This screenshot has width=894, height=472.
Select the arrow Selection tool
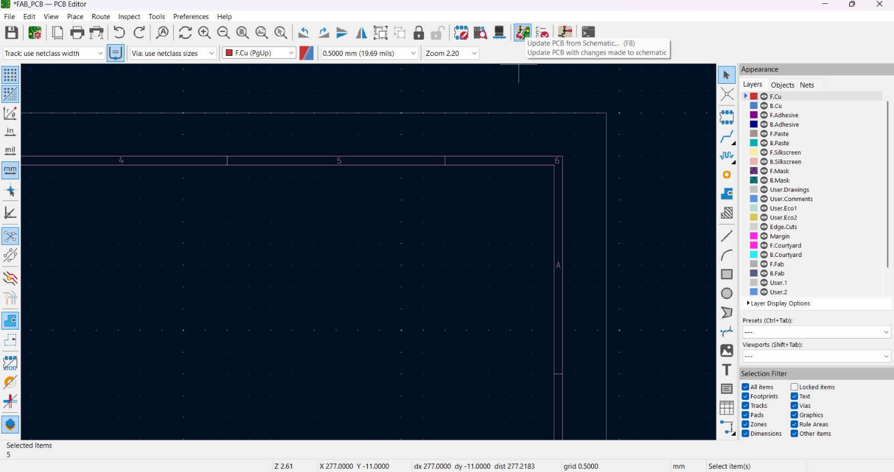pyautogui.click(x=727, y=75)
